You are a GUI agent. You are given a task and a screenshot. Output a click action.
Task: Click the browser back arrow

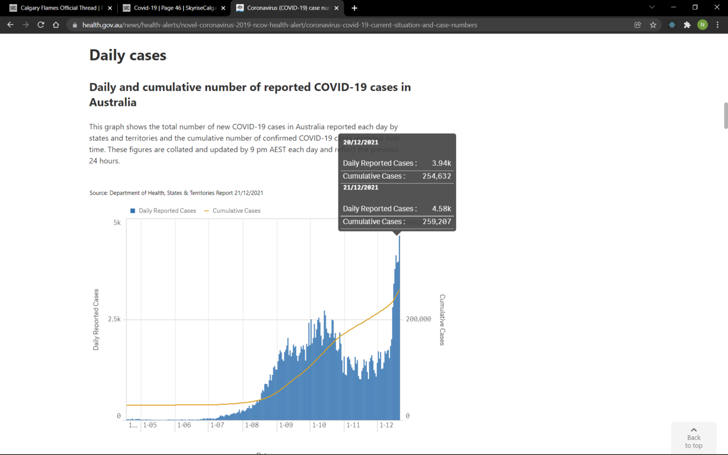point(10,25)
